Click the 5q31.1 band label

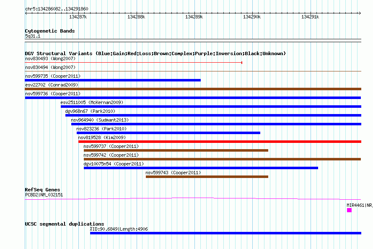pyautogui.click(x=33, y=36)
